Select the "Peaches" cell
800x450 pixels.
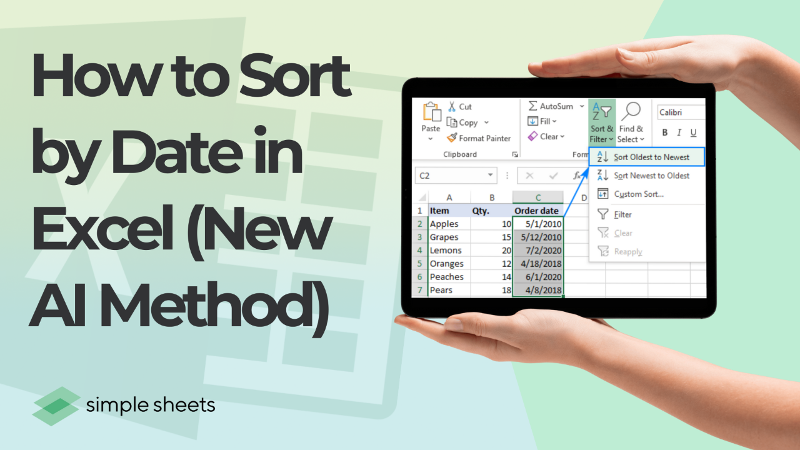click(449, 277)
